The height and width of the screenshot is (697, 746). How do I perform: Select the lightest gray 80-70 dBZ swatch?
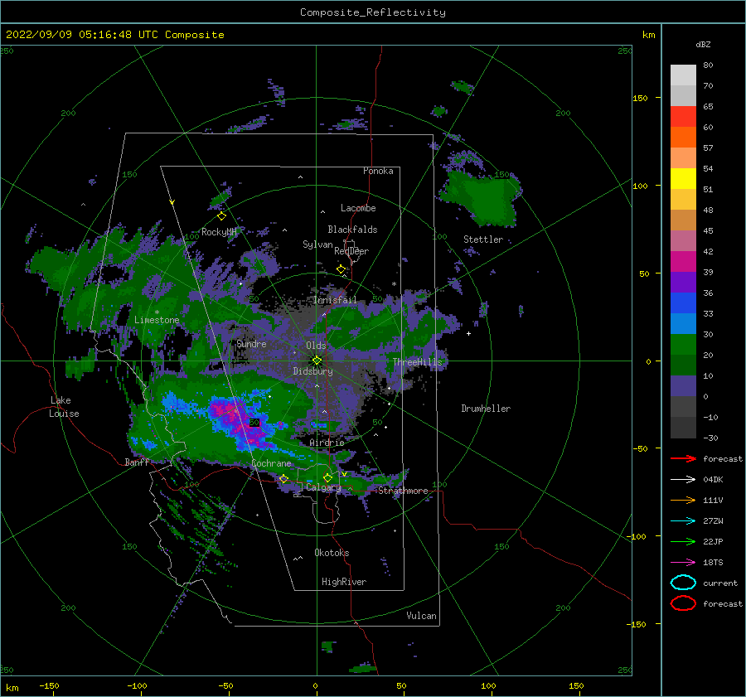pos(683,75)
